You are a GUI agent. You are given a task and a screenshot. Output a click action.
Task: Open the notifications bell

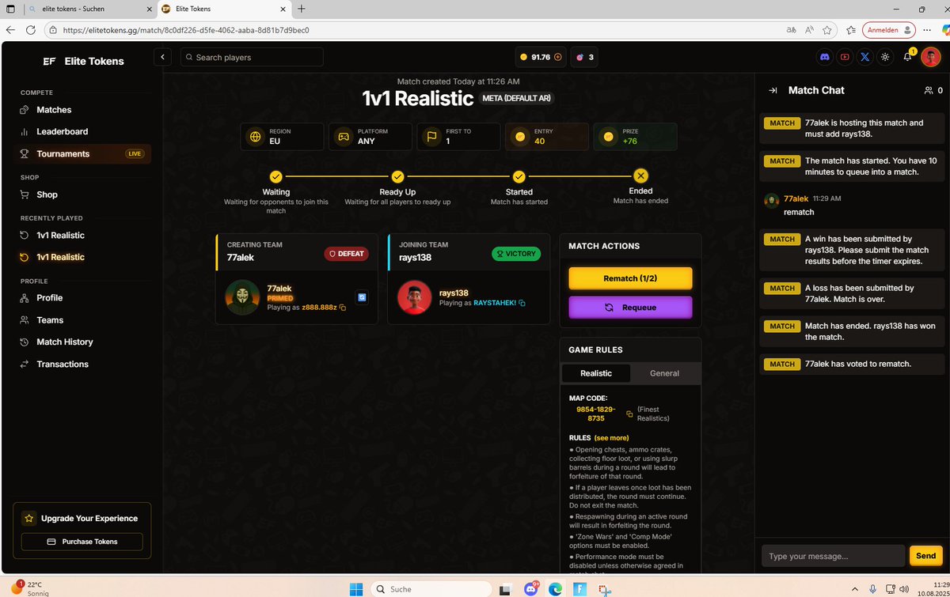(x=908, y=57)
